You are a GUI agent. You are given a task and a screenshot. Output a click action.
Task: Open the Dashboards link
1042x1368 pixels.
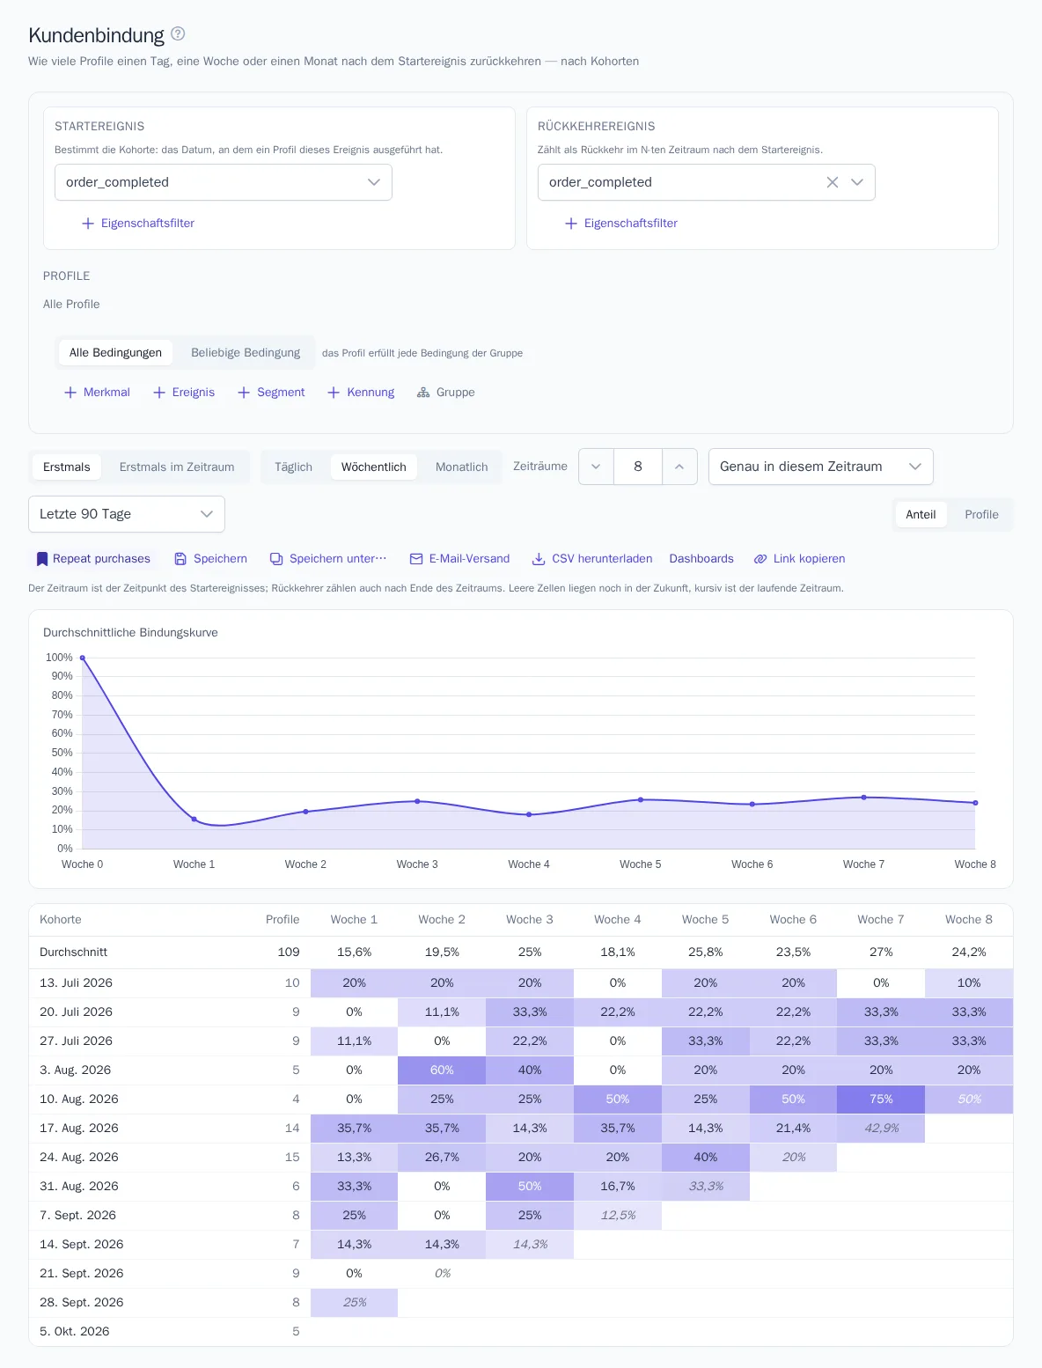(701, 559)
